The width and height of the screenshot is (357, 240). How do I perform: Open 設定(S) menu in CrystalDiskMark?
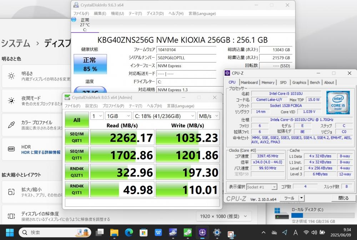[x=91, y=106]
